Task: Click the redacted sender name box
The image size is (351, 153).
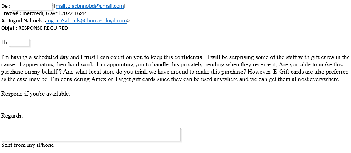Action: 32,6
